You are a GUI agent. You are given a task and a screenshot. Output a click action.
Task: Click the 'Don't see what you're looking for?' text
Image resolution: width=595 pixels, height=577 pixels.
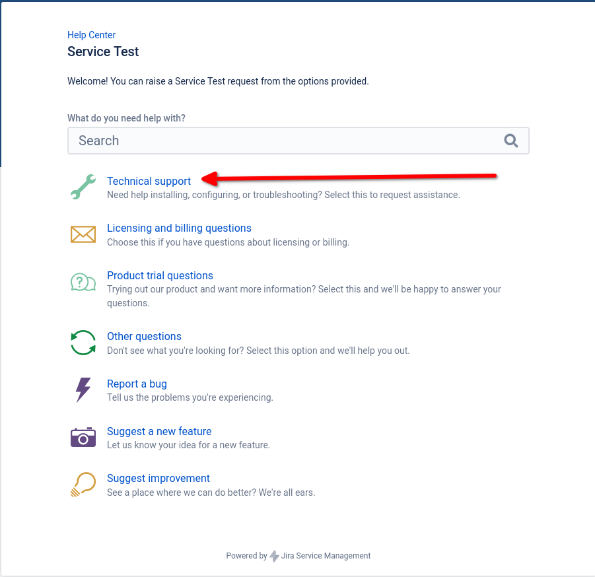258,350
